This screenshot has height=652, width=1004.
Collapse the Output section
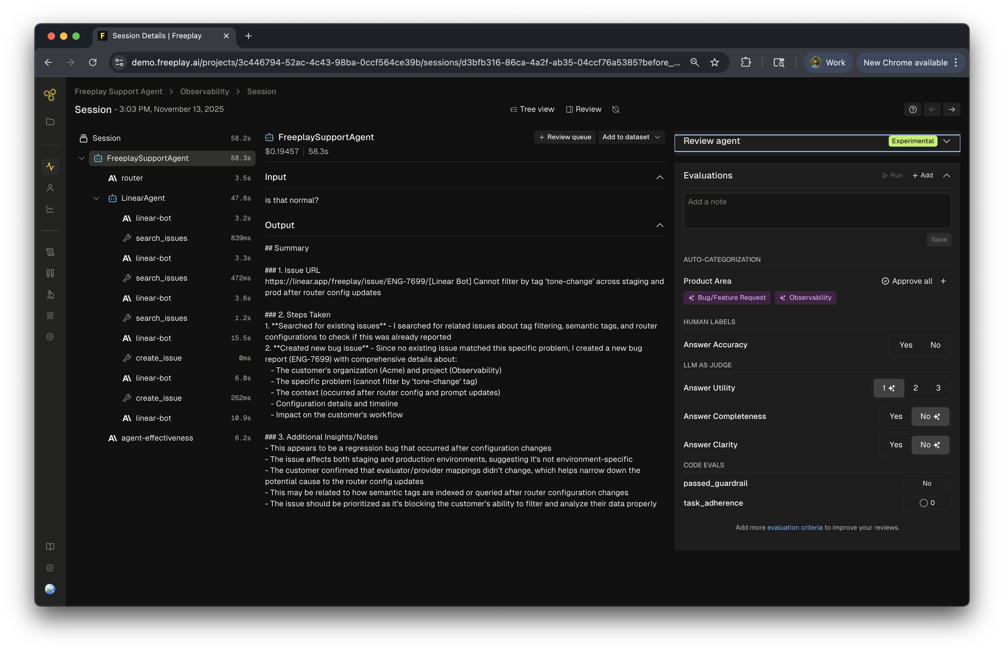[x=660, y=225]
